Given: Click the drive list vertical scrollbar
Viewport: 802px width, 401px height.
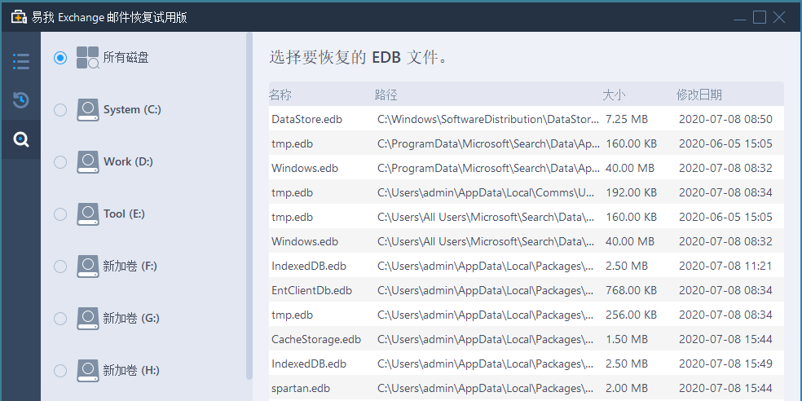Looking at the screenshot, I should (x=249, y=205).
